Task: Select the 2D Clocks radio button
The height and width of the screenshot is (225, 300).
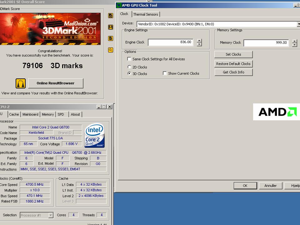Action: tap(129, 67)
